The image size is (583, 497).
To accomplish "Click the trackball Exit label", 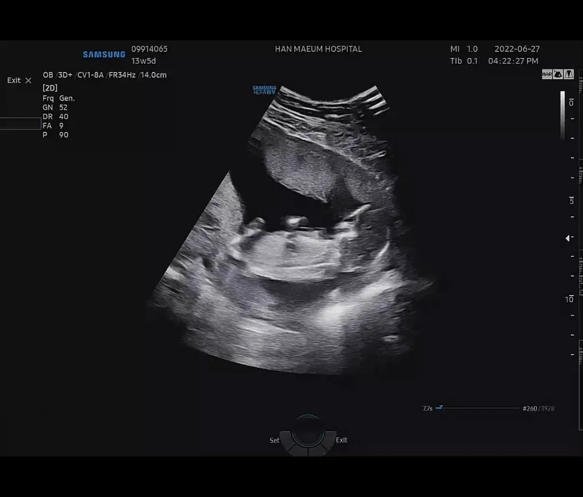I will tap(342, 440).
